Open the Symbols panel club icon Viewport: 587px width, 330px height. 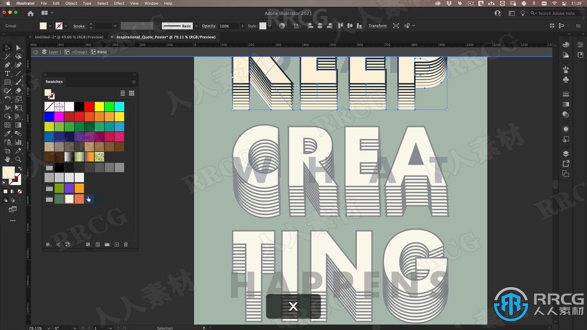click(566, 80)
